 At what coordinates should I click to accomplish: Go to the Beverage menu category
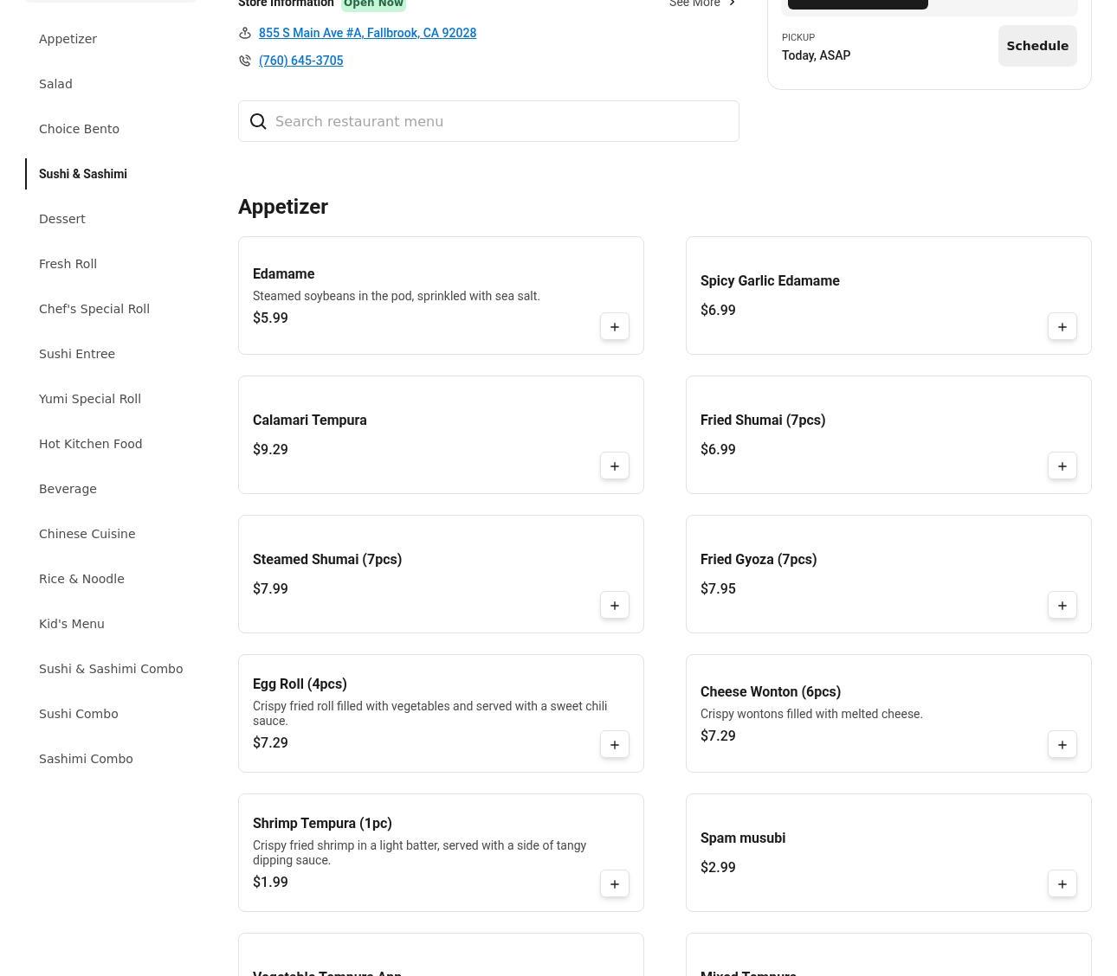tap(68, 489)
